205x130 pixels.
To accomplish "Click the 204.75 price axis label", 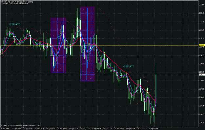I will point(202,72).
